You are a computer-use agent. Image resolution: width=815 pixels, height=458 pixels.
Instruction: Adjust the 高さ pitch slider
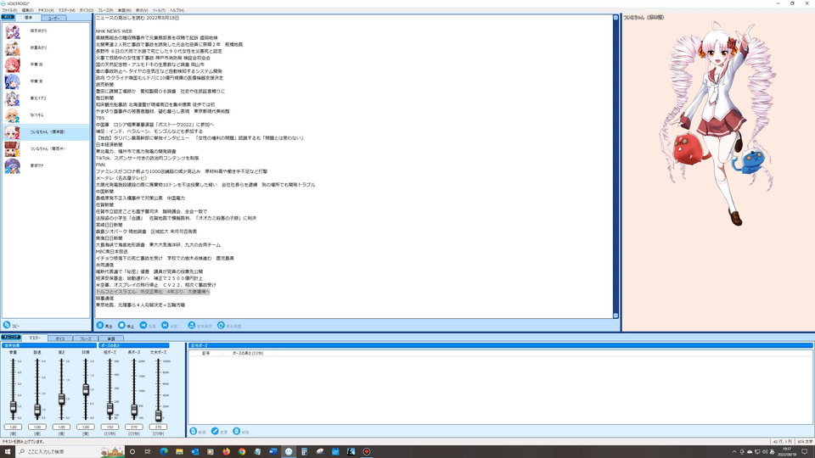point(61,399)
